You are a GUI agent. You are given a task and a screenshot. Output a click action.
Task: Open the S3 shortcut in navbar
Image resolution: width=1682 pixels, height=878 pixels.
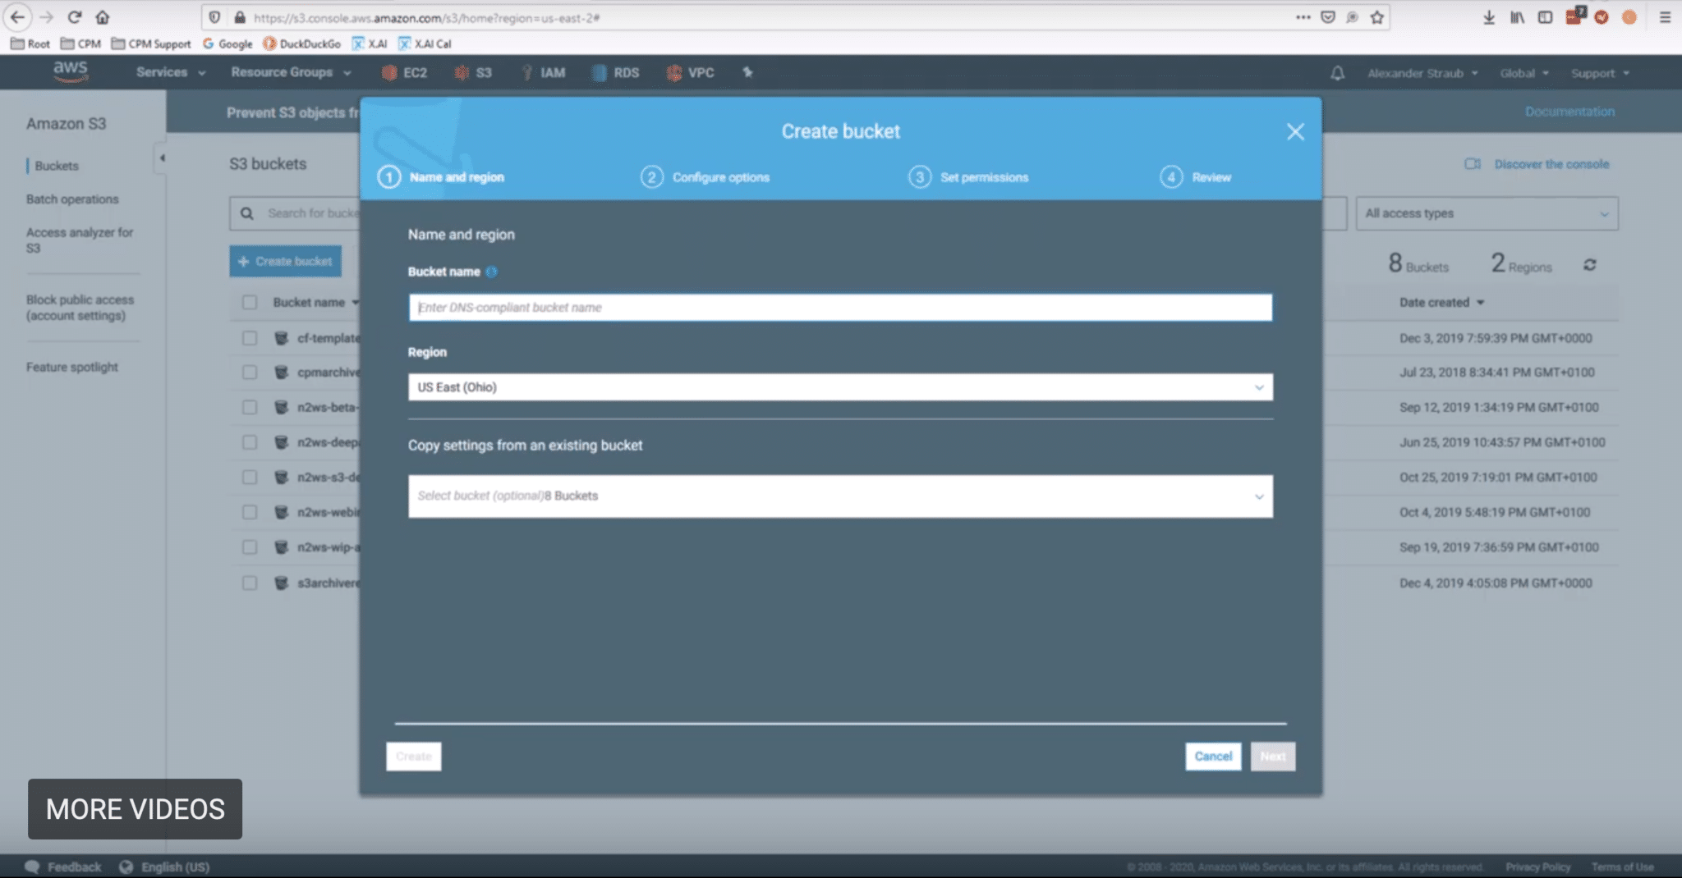click(x=474, y=72)
